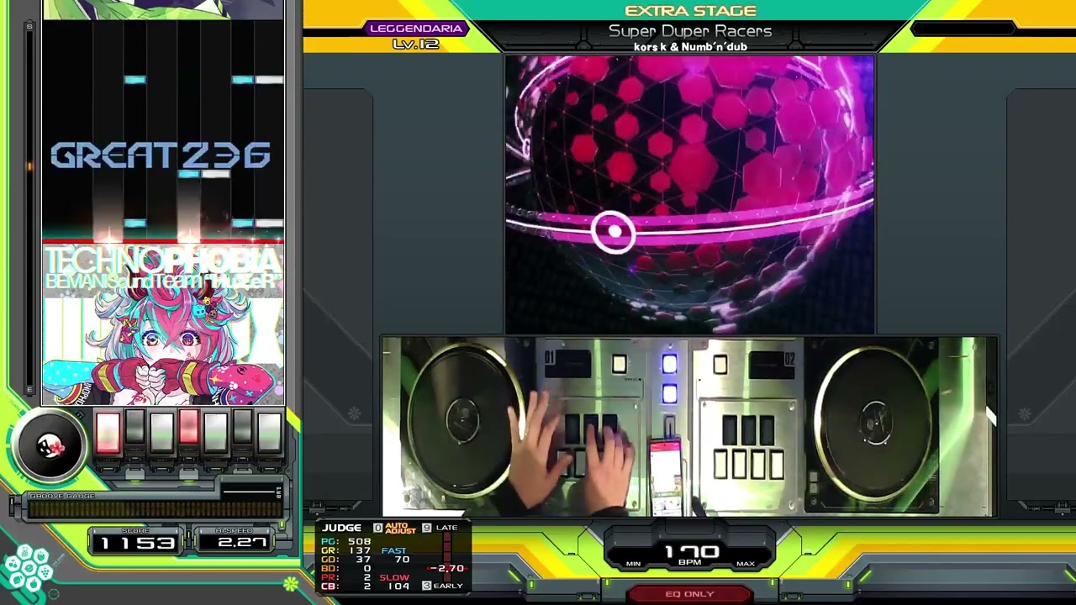1076x605 pixels.
Task: Click the leftmost red-lit key indicator
Action: click(x=108, y=432)
